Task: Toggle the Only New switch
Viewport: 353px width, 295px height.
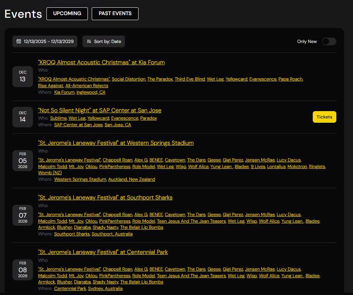Action: click(x=329, y=41)
